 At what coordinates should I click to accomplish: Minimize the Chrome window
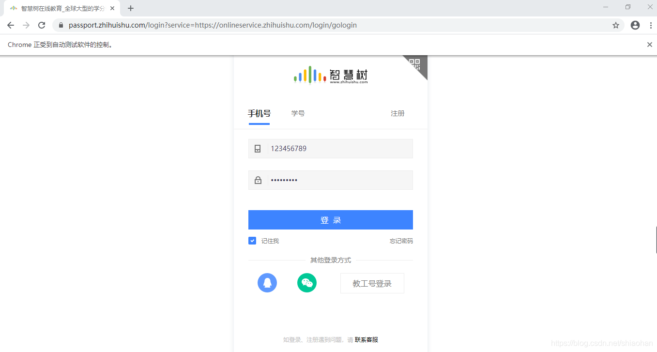point(606,7)
